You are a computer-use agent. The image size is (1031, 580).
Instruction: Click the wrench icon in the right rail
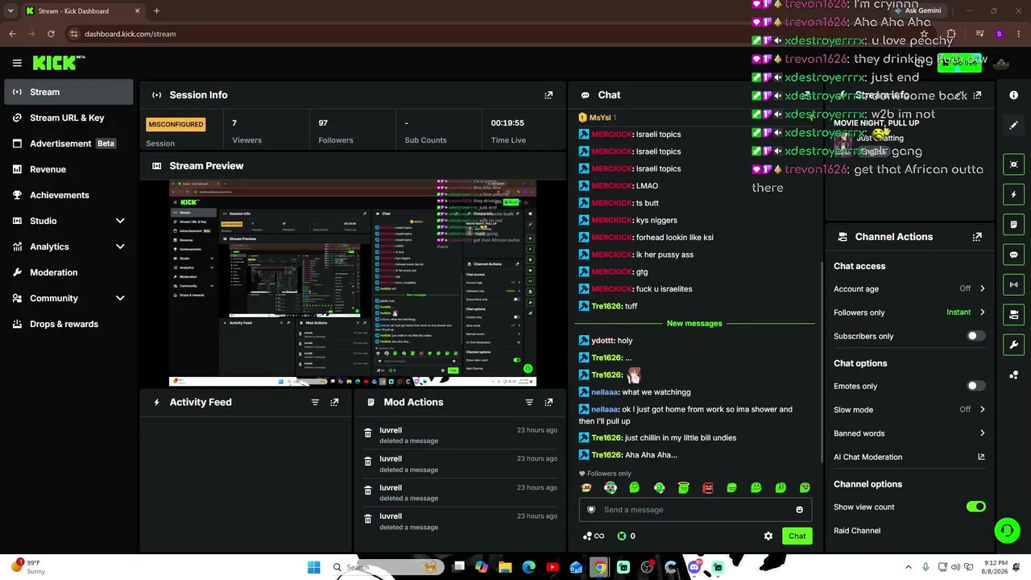[1013, 345]
